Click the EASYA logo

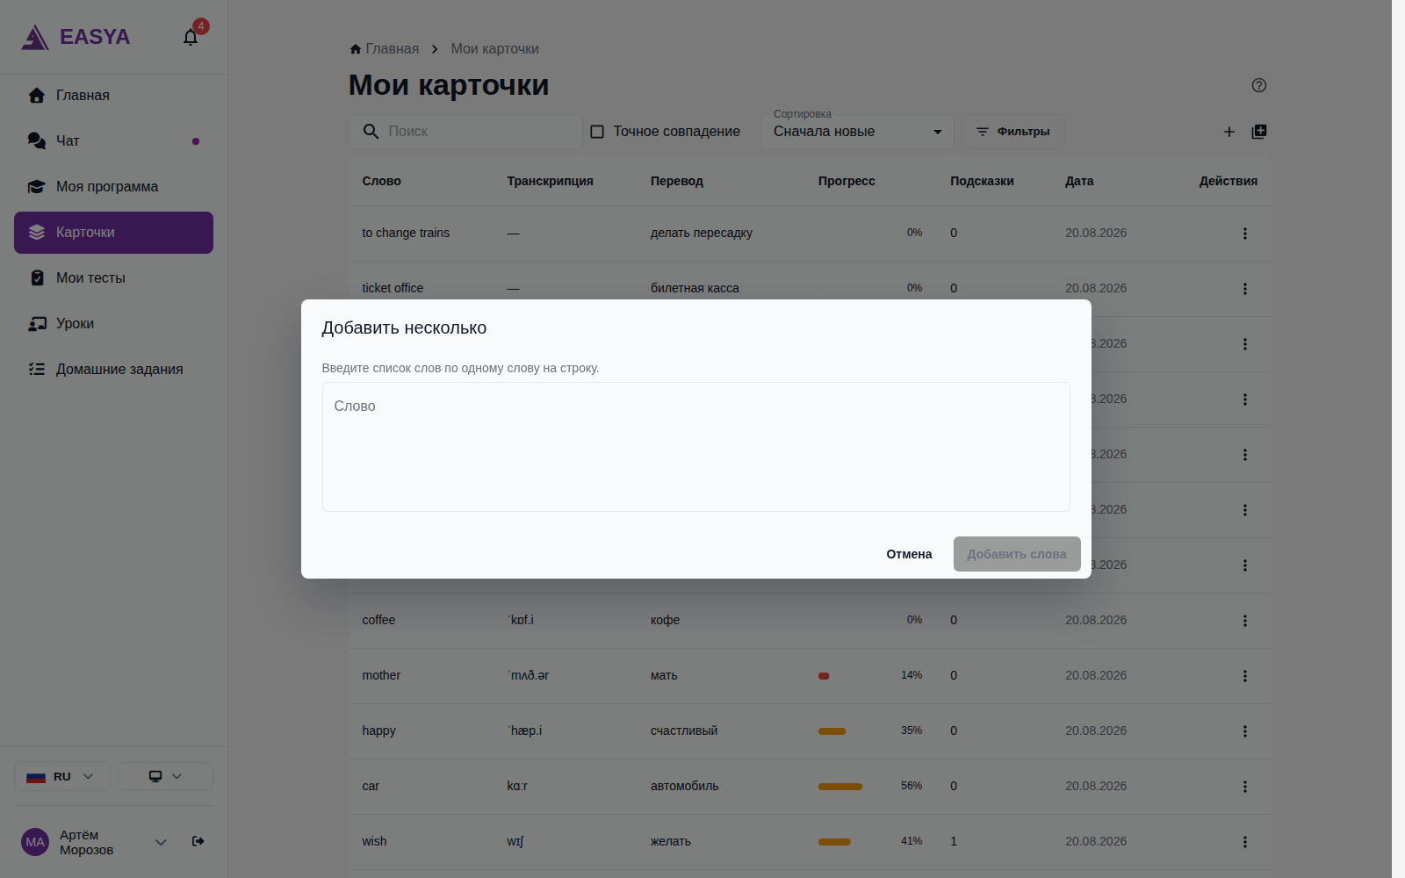(x=76, y=37)
